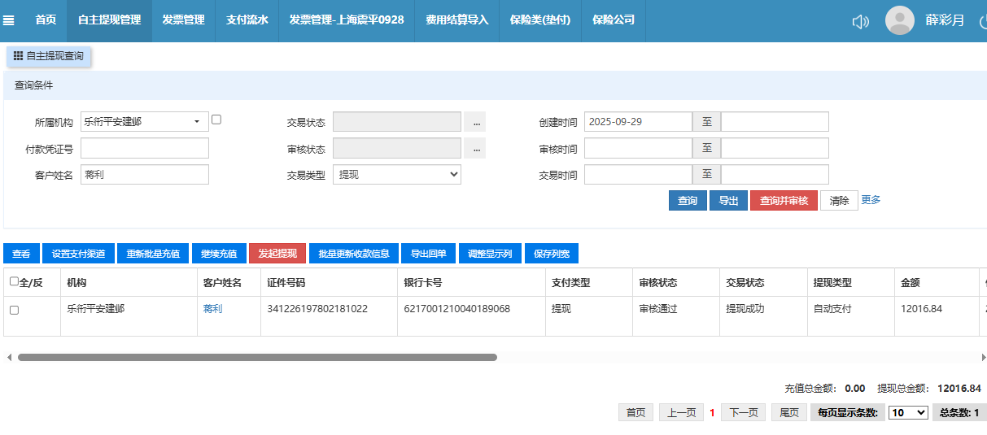
Task: Go to the 费用结算导入 tab
Action: 456,20
